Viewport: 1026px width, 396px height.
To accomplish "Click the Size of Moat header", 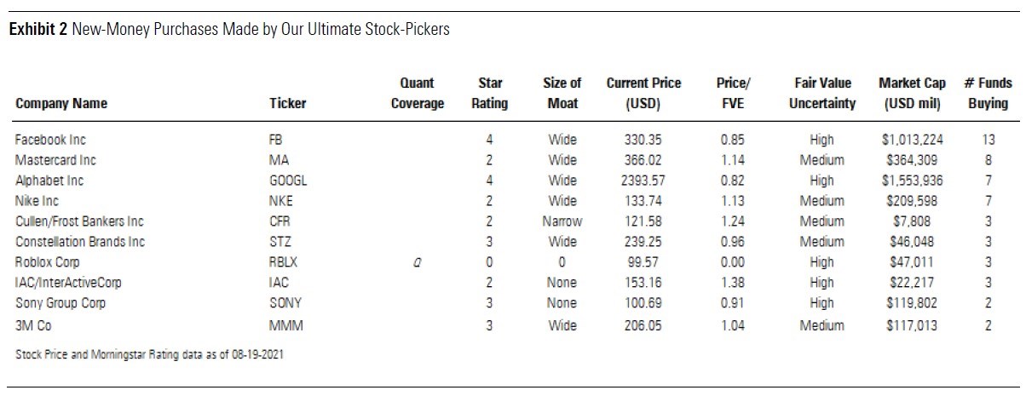I will [562, 94].
